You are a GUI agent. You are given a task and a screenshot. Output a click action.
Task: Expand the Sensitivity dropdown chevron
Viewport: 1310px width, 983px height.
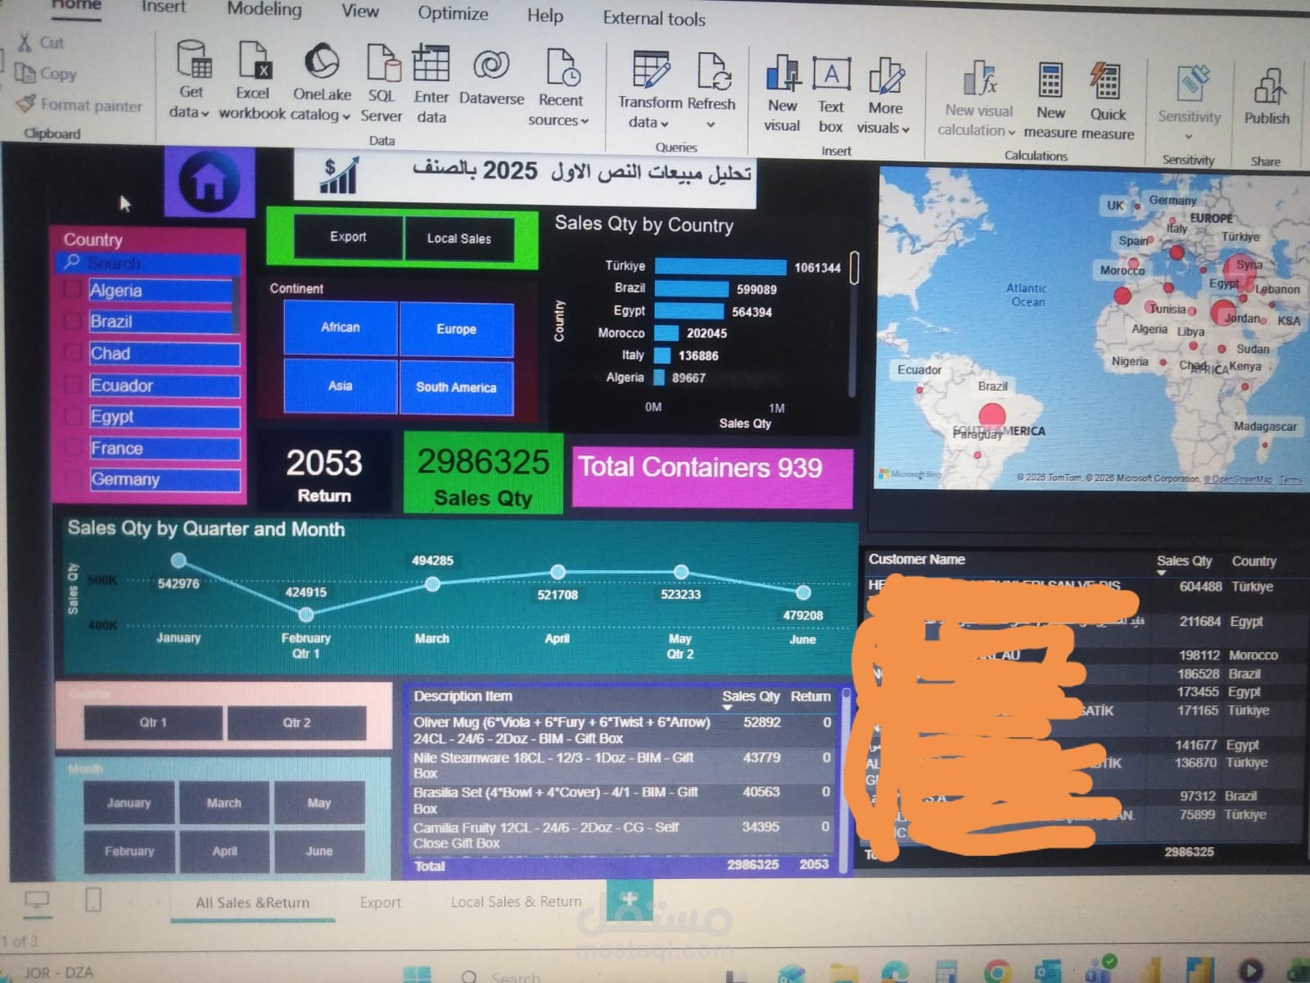(x=1188, y=136)
